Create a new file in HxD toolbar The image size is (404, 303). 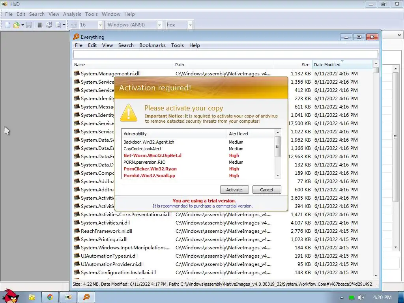8,25
